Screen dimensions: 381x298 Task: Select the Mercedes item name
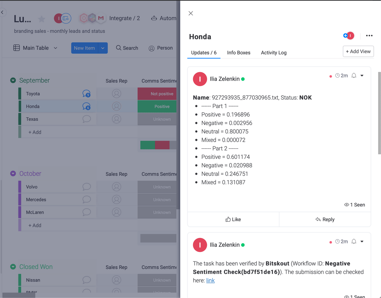(36, 200)
